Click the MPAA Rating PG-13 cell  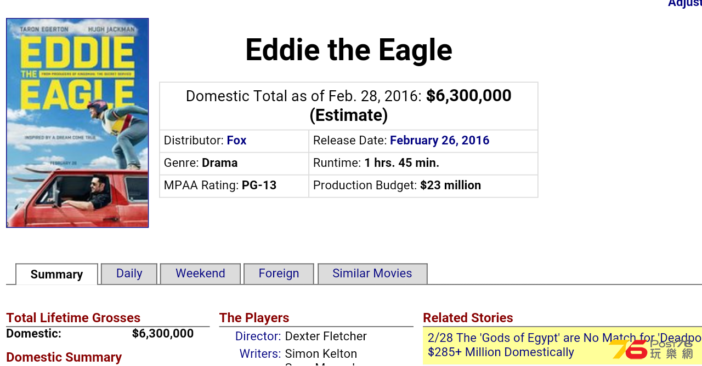tap(234, 186)
